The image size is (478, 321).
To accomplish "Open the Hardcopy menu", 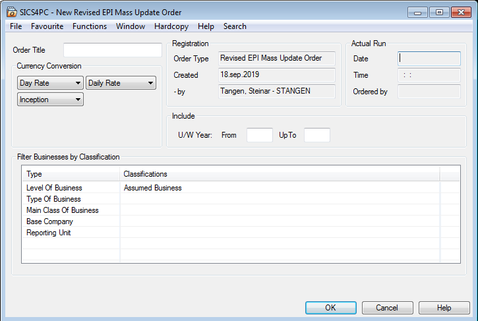I will [x=171, y=26].
